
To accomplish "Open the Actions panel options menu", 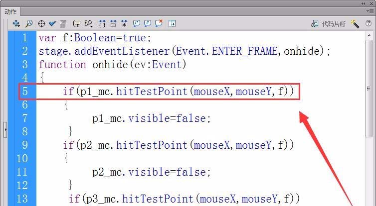I will pyautogui.click(x=371, y=11).
